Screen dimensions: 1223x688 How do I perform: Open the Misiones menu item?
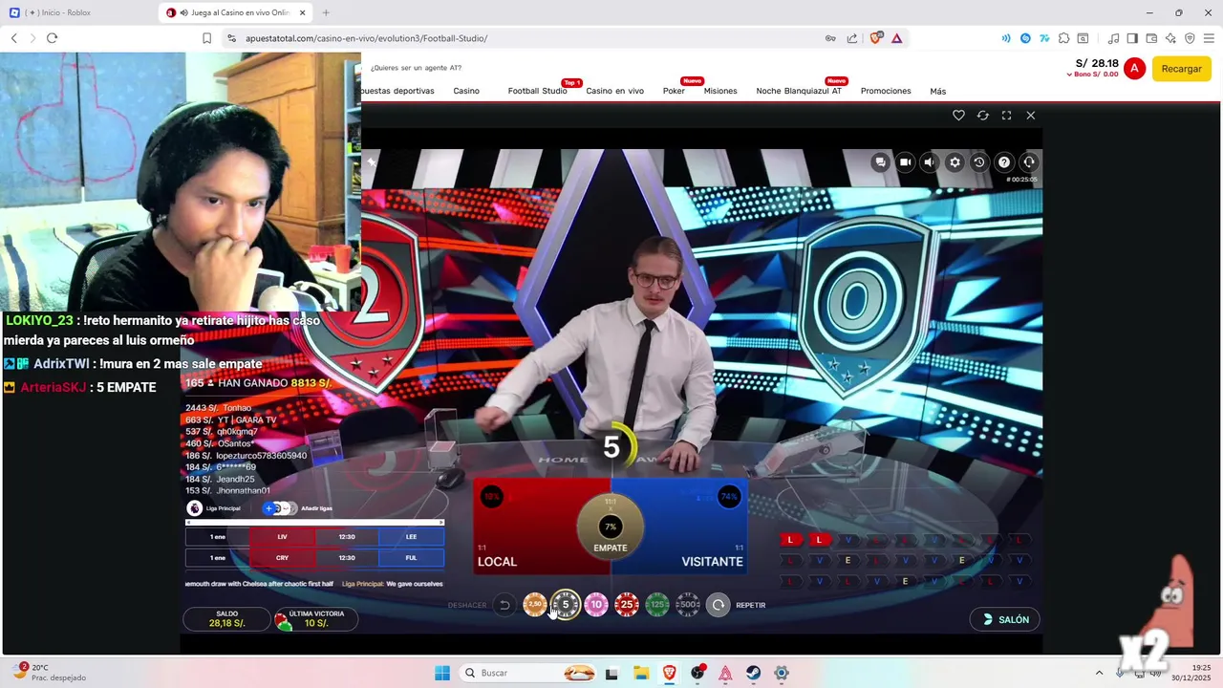(x=720, y=91)
